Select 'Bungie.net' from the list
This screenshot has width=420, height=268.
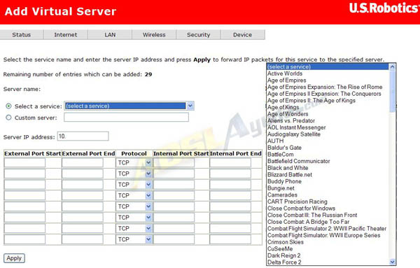(328, 188)
